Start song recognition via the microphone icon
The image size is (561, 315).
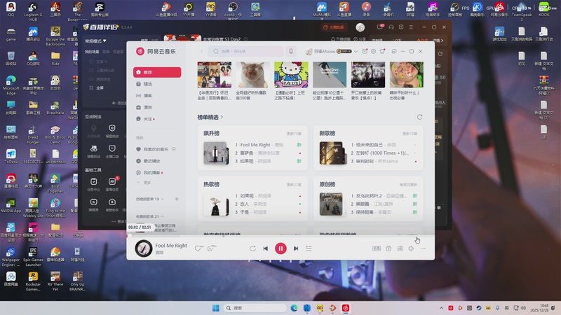click(x=291, y=51)
